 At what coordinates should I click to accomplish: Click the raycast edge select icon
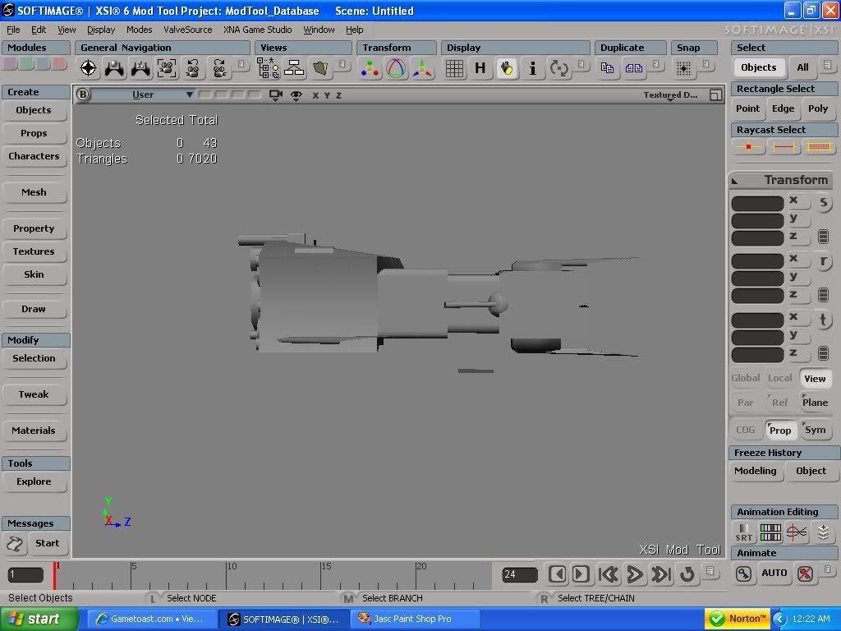784,146
